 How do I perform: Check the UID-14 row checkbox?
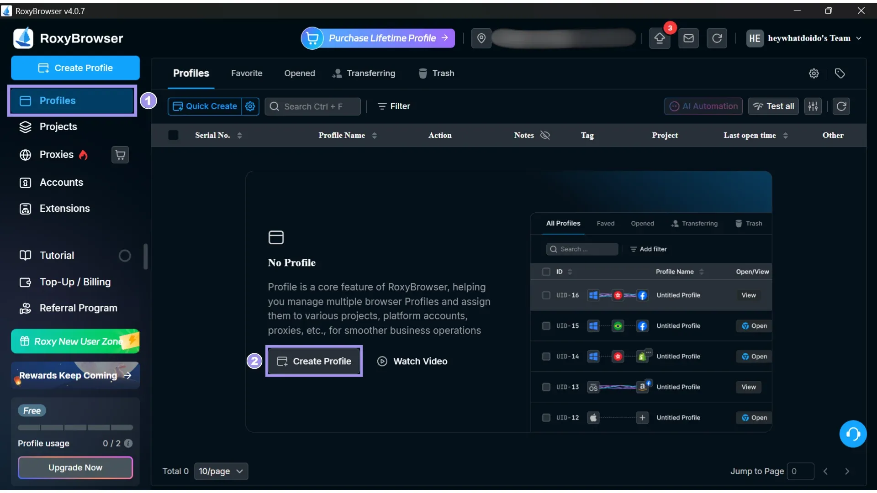click(546, 357)
